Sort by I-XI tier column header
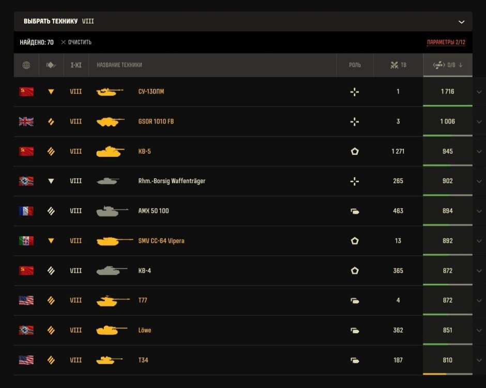 coord(76,65)
